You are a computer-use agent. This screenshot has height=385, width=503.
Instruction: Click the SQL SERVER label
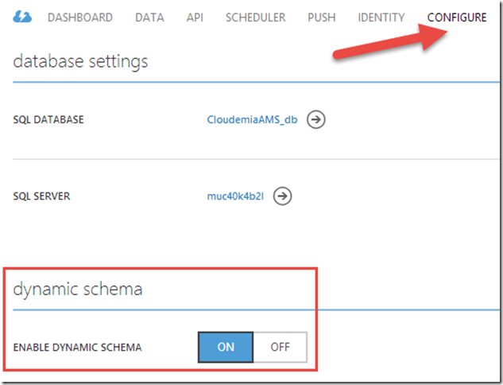[41, 196]
